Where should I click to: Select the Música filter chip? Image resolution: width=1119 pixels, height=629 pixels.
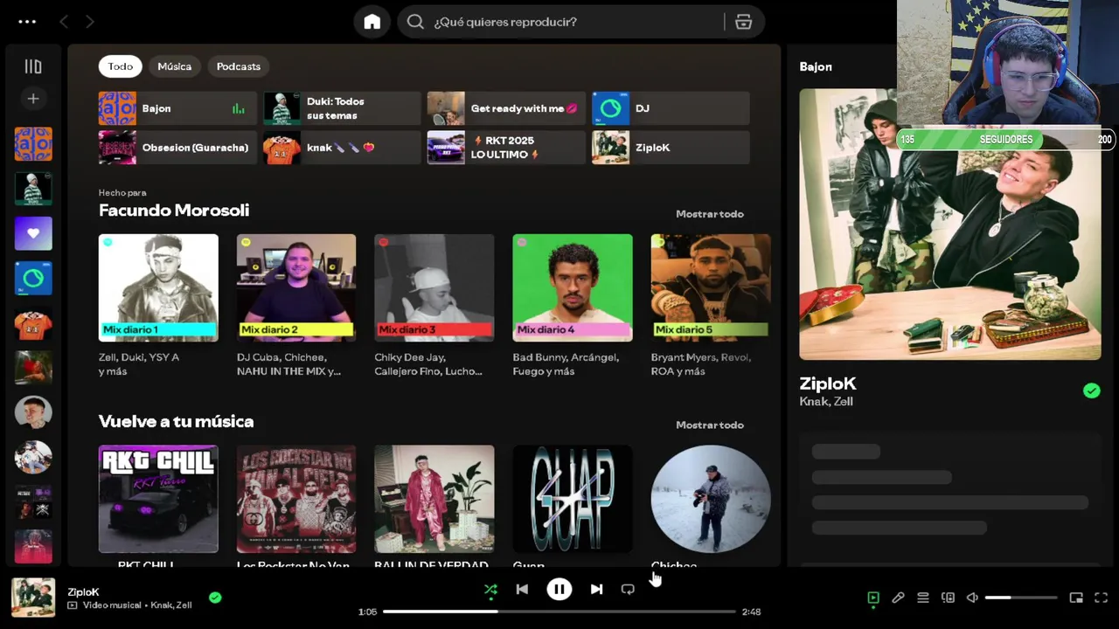[x=175, y=66]
